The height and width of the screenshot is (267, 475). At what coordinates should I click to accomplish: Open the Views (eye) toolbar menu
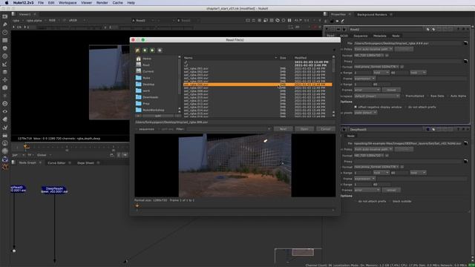pyautogui.click(x=5, y=111)
